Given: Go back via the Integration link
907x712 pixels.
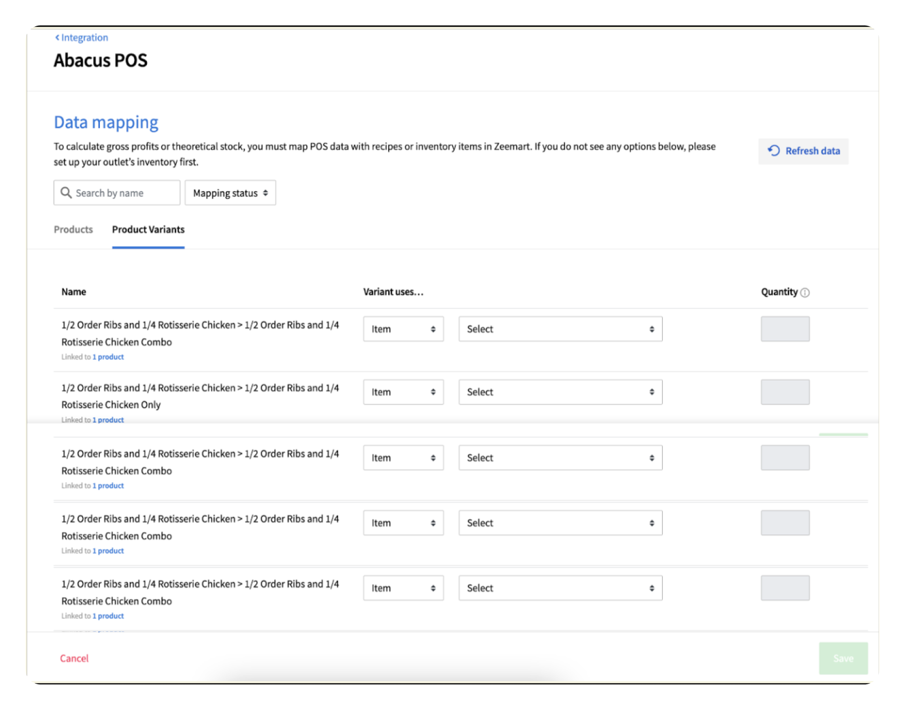Looking at the screenshot, I should (81, 37).
